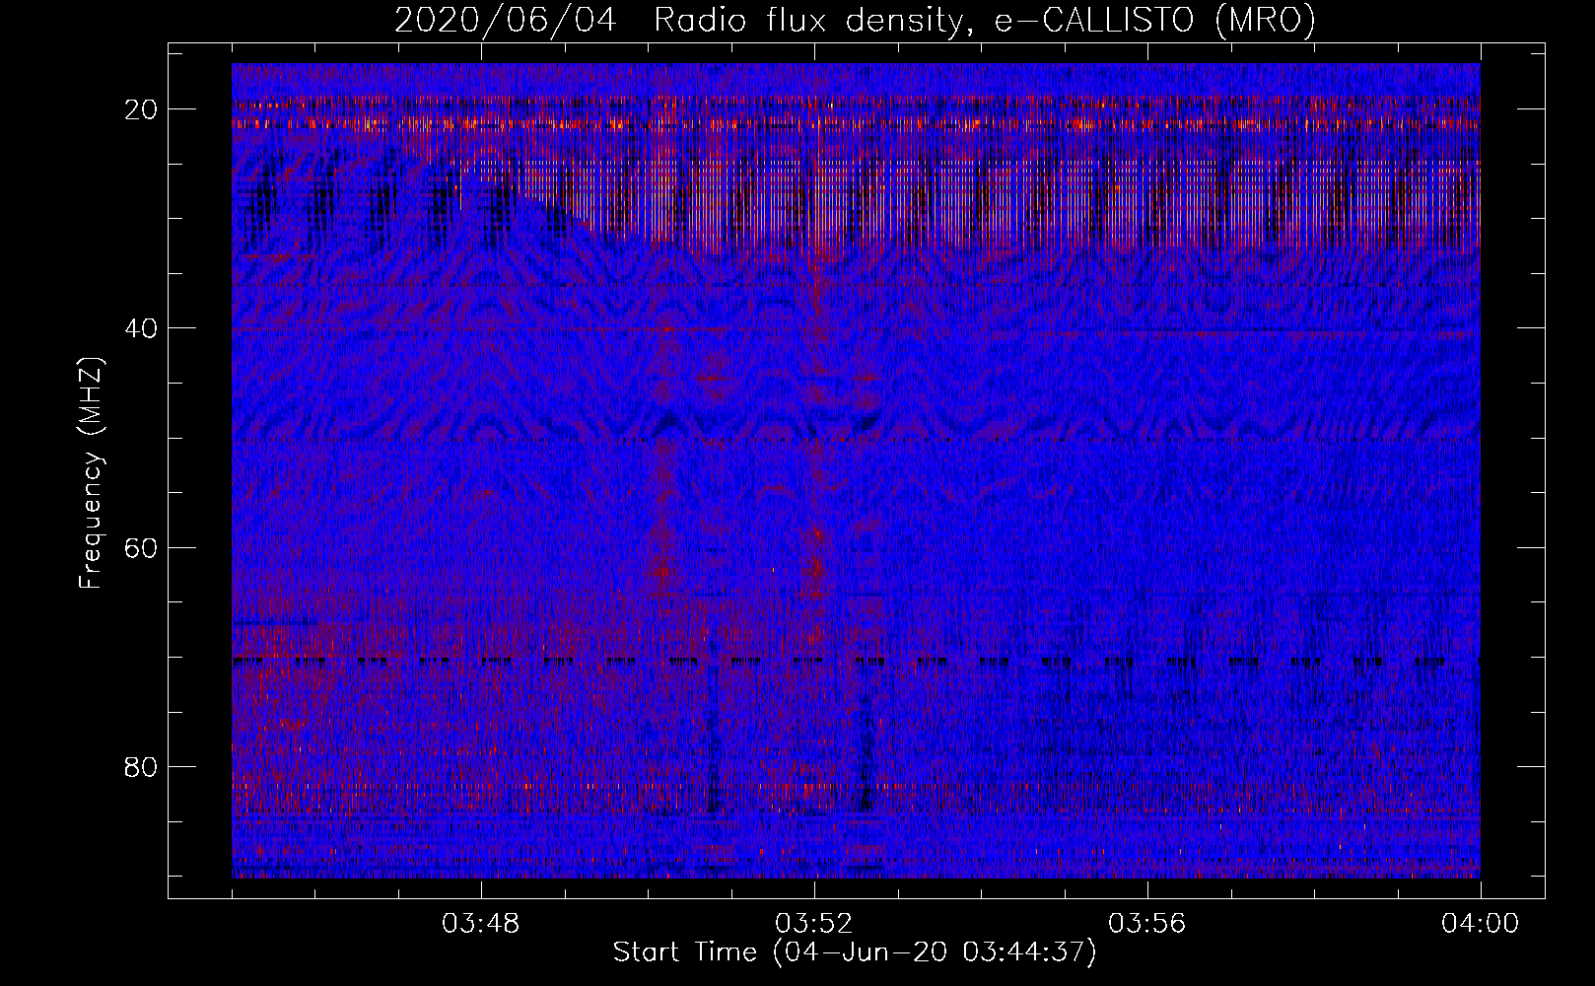Click the frequency tick label 40
The image size is (1595, 986).
coord(142,328)
